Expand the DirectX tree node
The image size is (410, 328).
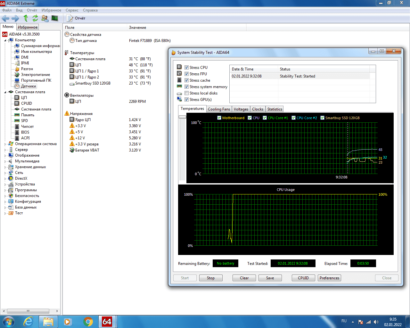(5, 179)
